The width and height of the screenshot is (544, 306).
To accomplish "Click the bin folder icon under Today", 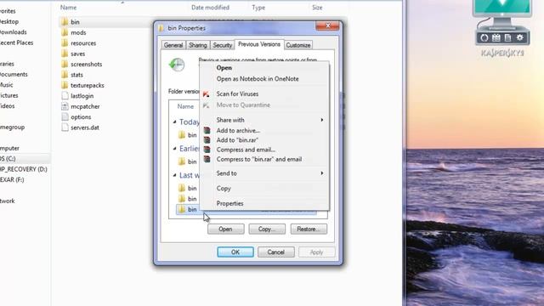I will pos(182,135).
